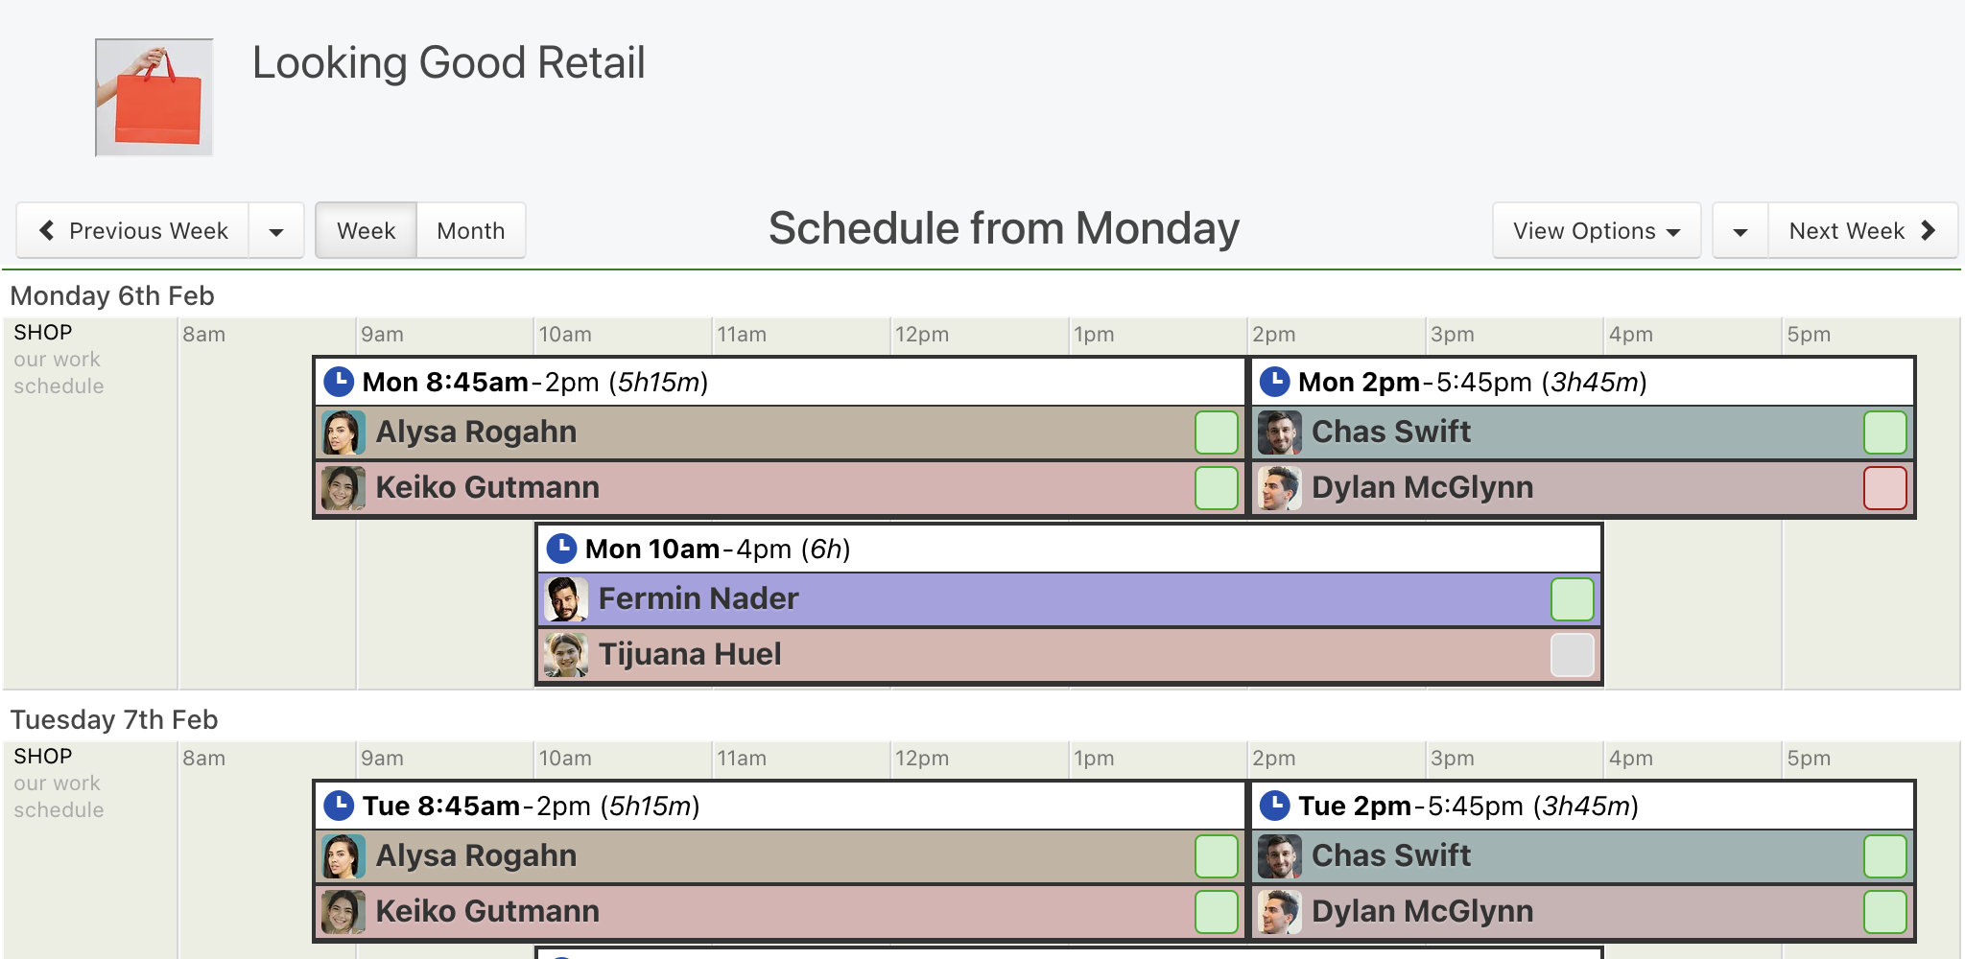Toggle Tijuana Huel's grey status box
Image resolution: width=1965 pixels, height=959 pixels.
pos(1573,655)
